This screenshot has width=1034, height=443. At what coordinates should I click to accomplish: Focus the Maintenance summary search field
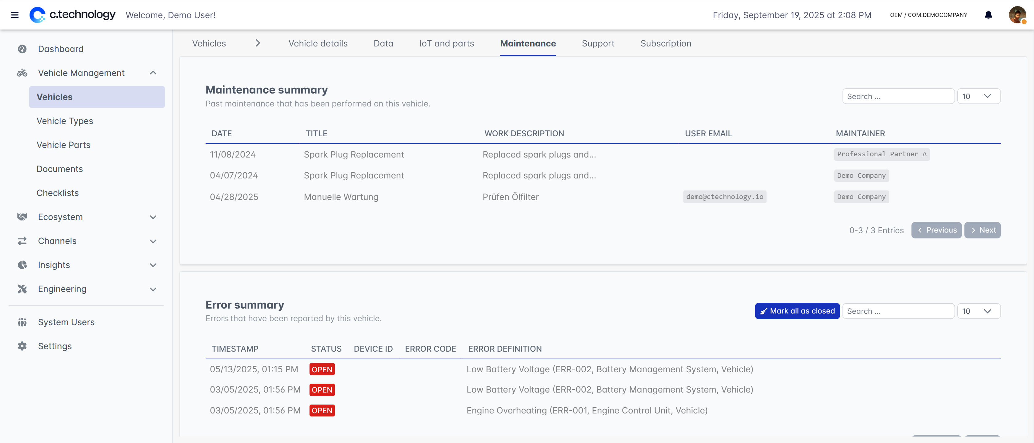[x=898, y=96]
